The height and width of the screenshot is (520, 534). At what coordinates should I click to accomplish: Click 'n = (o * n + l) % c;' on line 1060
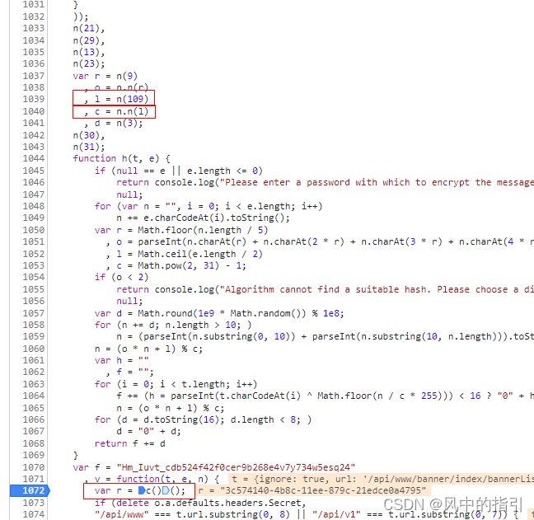pyautogui.click(x=149, y=349)
